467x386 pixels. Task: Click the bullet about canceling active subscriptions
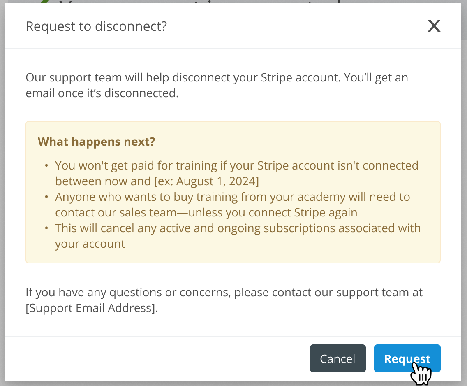pos(238,236)
